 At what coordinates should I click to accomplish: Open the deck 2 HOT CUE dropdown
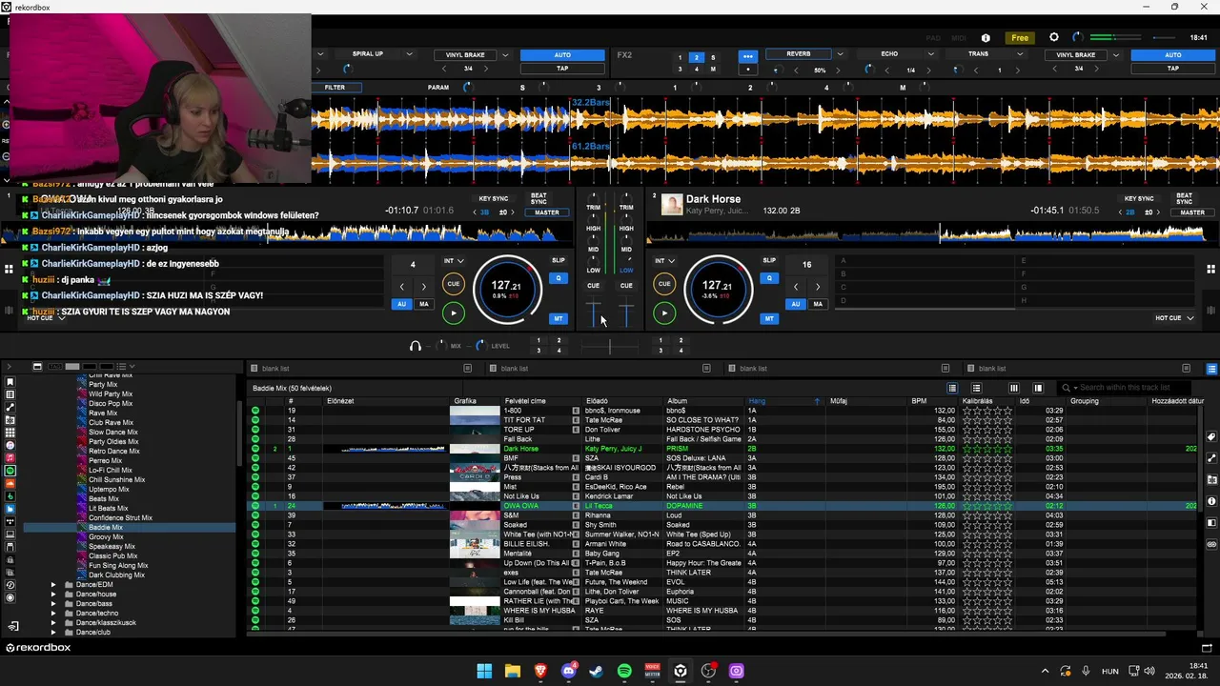[x=1174, y=318]
